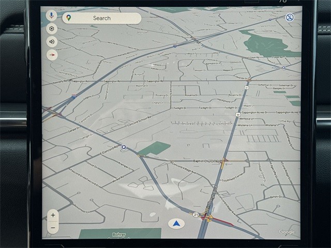Zoom in with the plus button
The image size is (331, 248).
coord(53,215)
